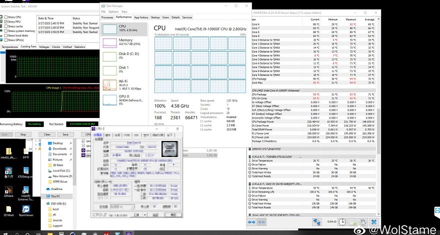Viewport: 440px width, 235px height.
Task: Switch to AIDA64 Unified tab
Action: [67, 47]
